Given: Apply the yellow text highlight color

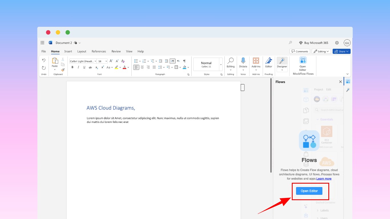Looking at the screenshot, I should click(116, 67).
